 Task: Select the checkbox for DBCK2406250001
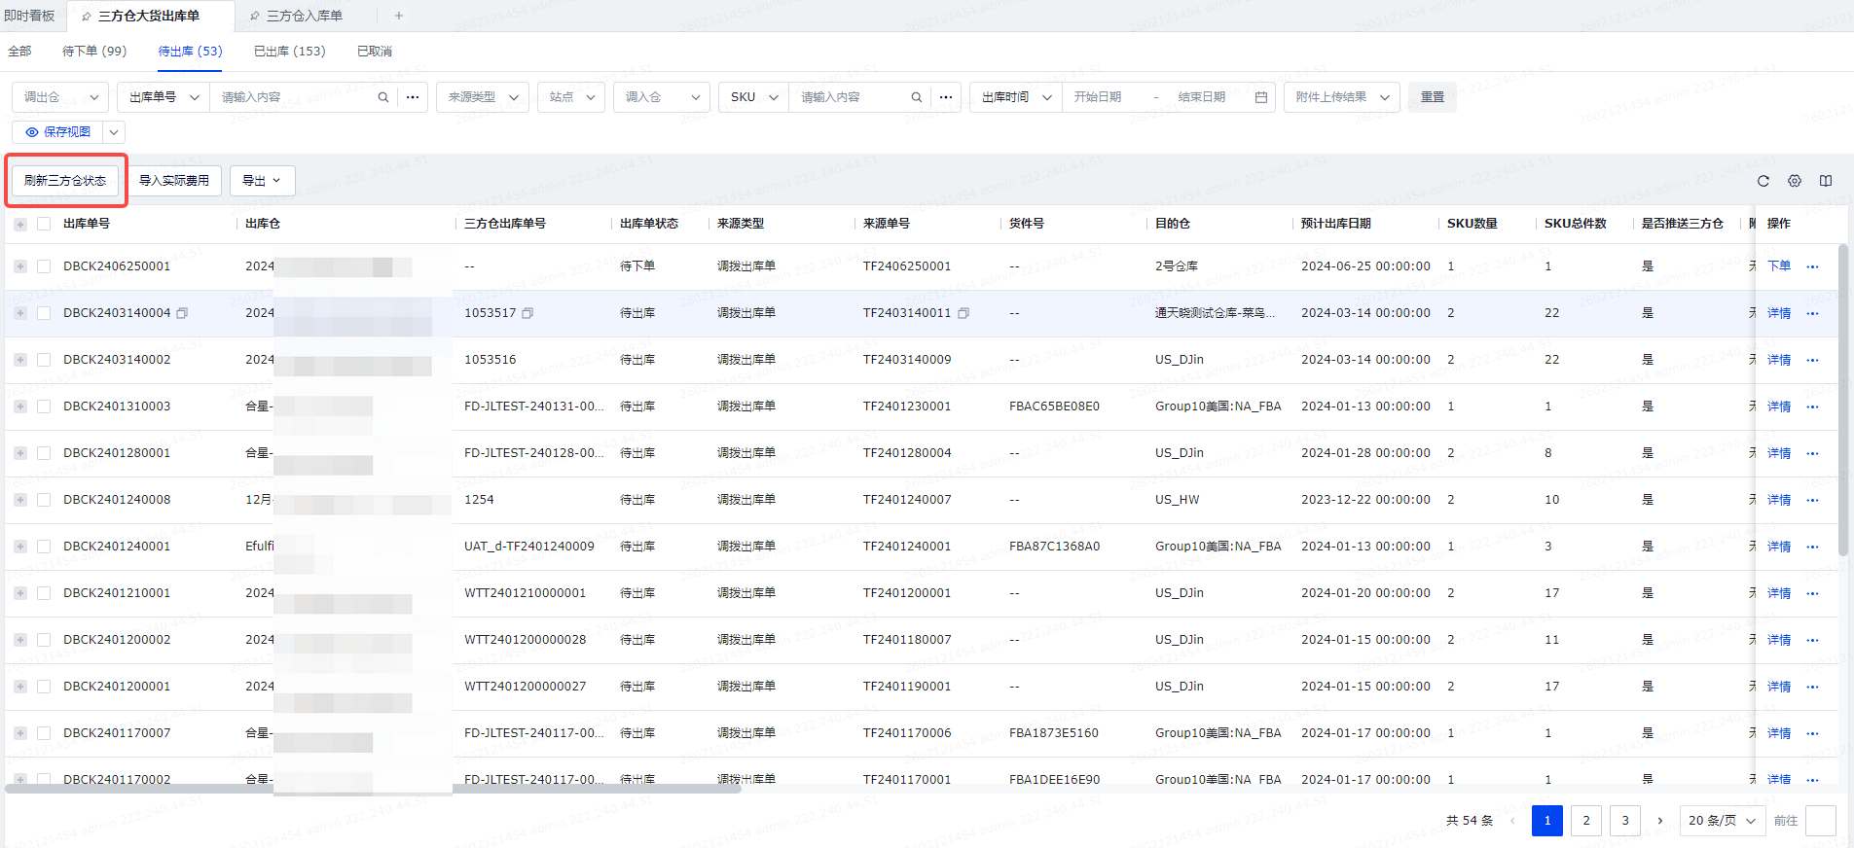coord(44,266)
